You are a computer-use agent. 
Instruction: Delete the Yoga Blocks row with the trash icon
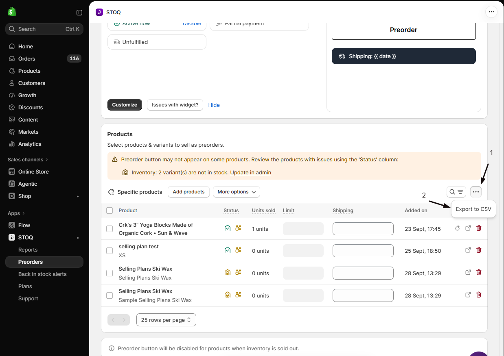pos(479,228)
